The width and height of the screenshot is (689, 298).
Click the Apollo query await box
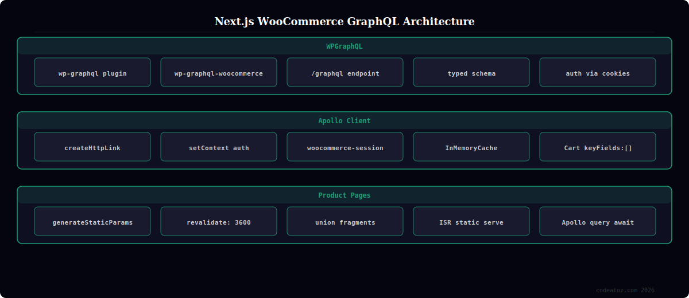tap(598, 221)
